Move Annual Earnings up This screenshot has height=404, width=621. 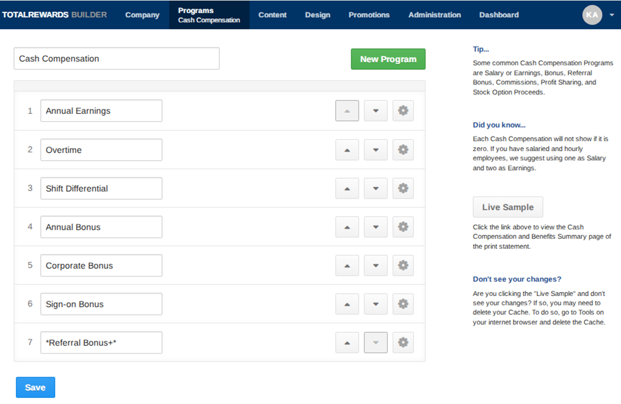click(347, 111)
